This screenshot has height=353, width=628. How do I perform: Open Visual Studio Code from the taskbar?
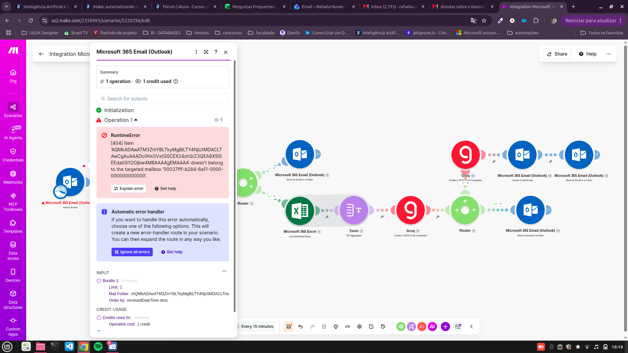(x=69, y=346)
